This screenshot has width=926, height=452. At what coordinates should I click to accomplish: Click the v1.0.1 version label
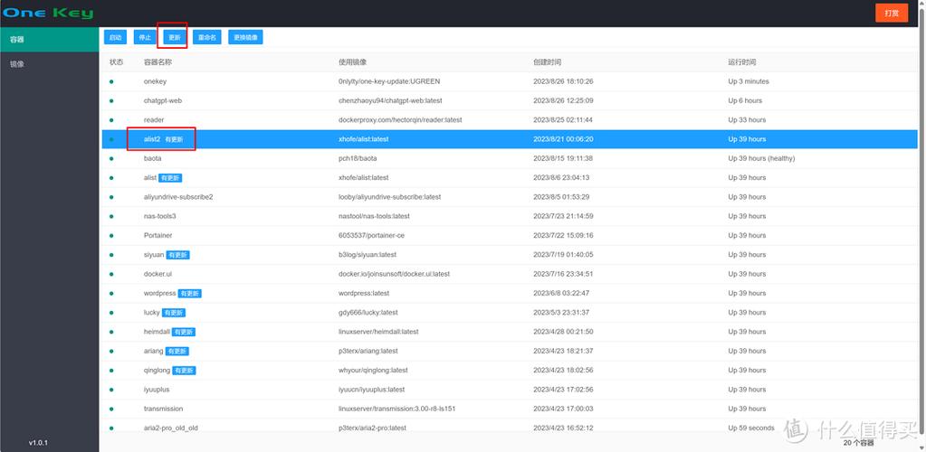(38, 443)
